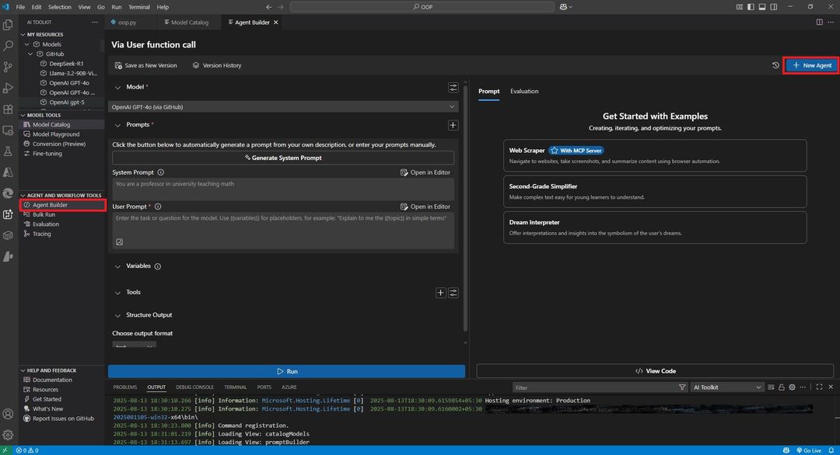The height and width of the screenshot is (455, 840).
Task: Customize layout using the title bar layout icon
Action: pos(740,7)
